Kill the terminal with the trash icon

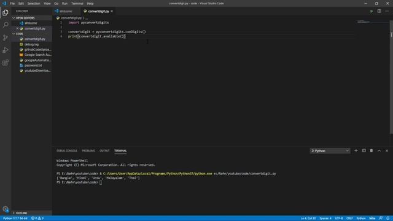click(x=371, y=150)
